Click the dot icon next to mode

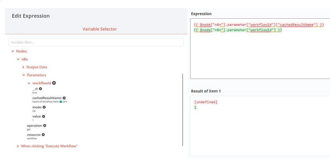[x=44, y=107]
